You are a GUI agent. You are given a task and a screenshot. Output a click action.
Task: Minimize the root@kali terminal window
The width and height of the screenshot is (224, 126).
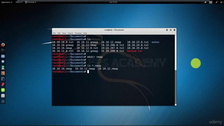[167, 30]
